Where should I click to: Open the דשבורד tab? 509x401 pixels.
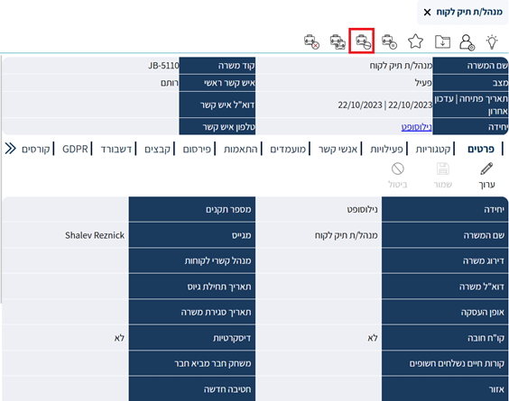[x=116, y=149]
